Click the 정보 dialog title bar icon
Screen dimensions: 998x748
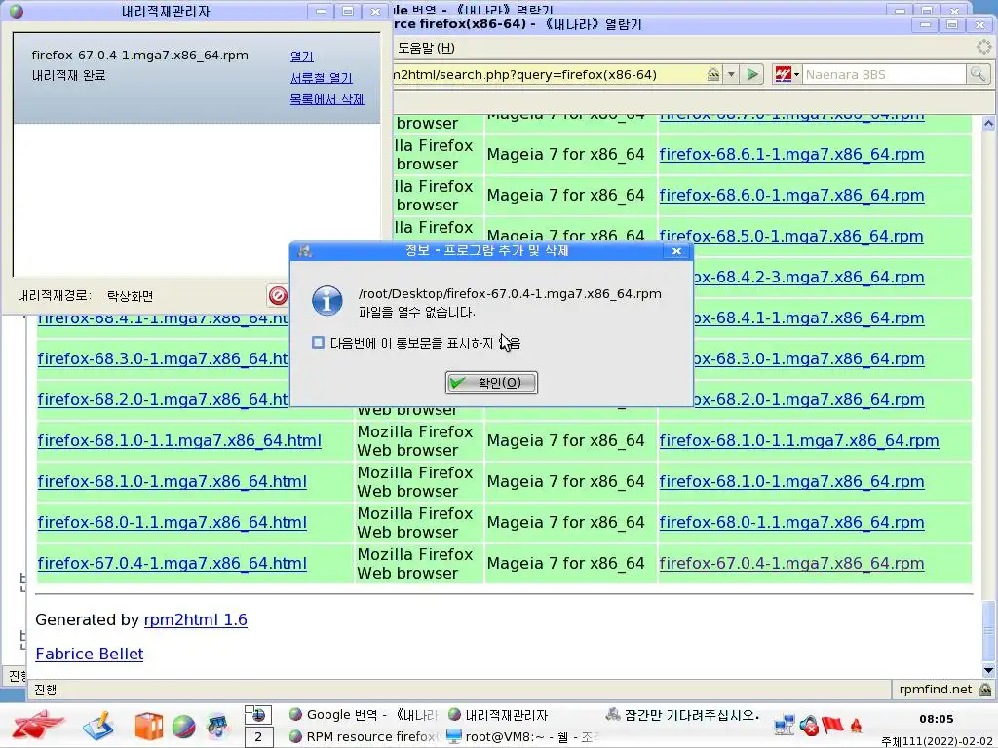click(305, 251)
